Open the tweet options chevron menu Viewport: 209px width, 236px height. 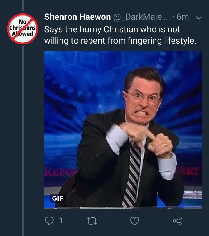199,18
